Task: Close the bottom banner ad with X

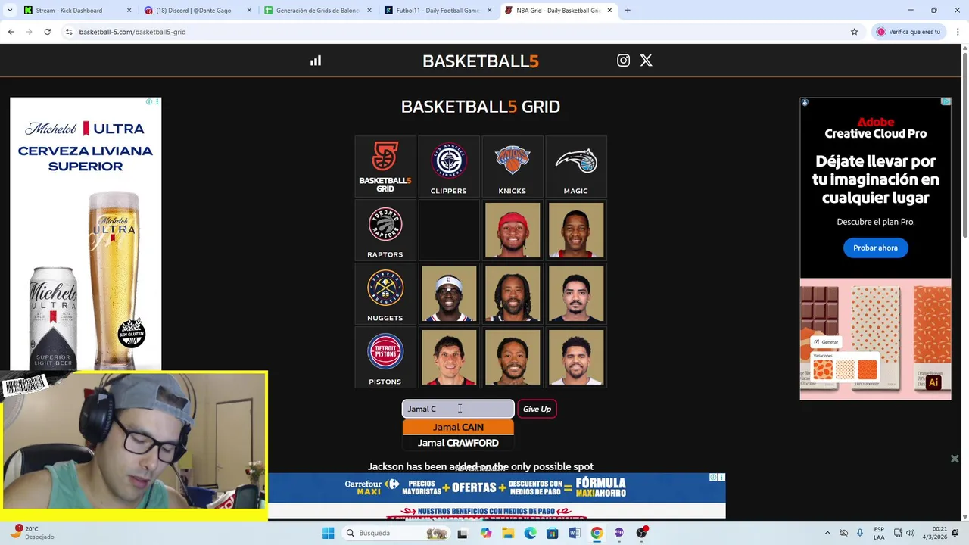Action: click(x=955, y=459)
